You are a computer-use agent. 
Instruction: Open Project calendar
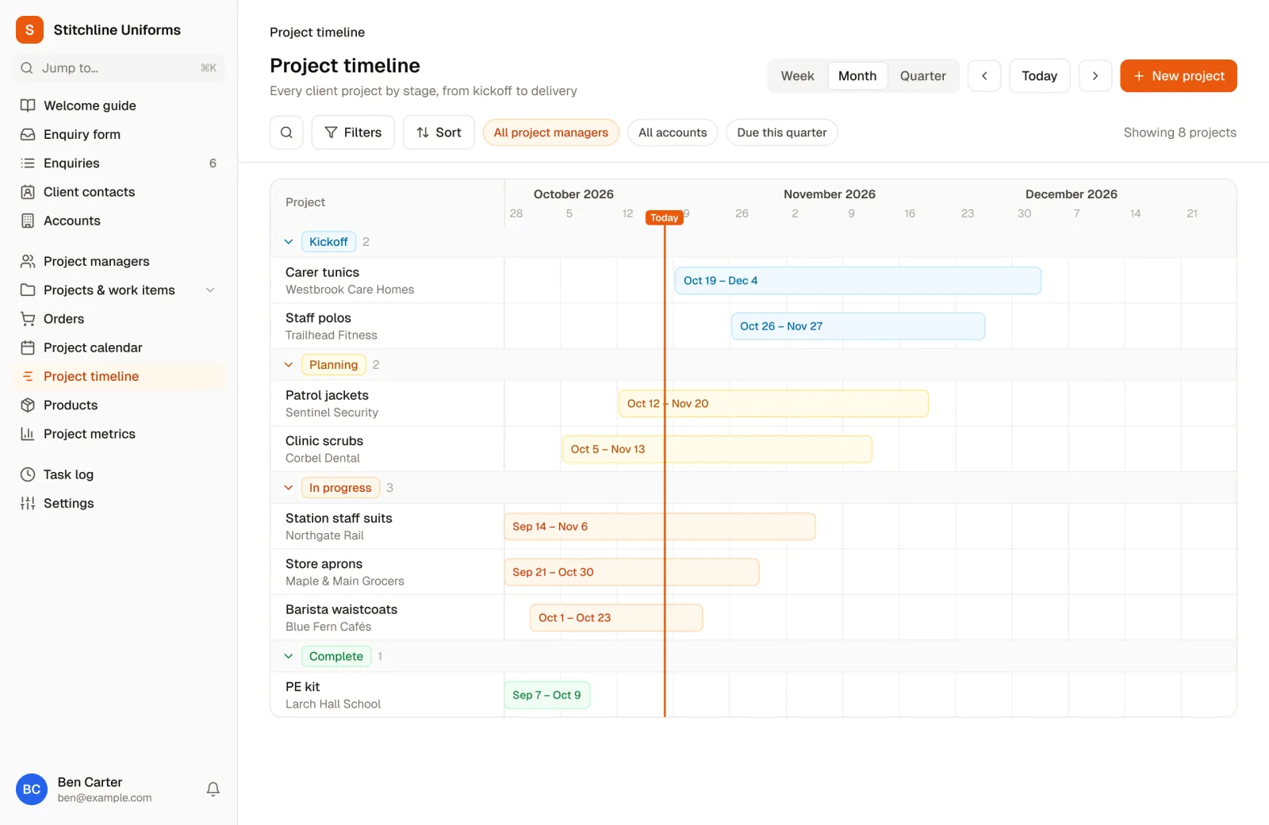click(119, 347)
